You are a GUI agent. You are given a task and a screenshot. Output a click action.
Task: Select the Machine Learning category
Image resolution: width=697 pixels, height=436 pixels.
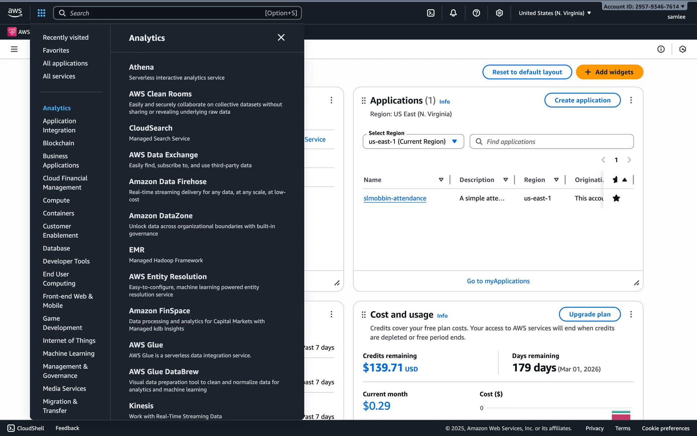pos(69,354)
